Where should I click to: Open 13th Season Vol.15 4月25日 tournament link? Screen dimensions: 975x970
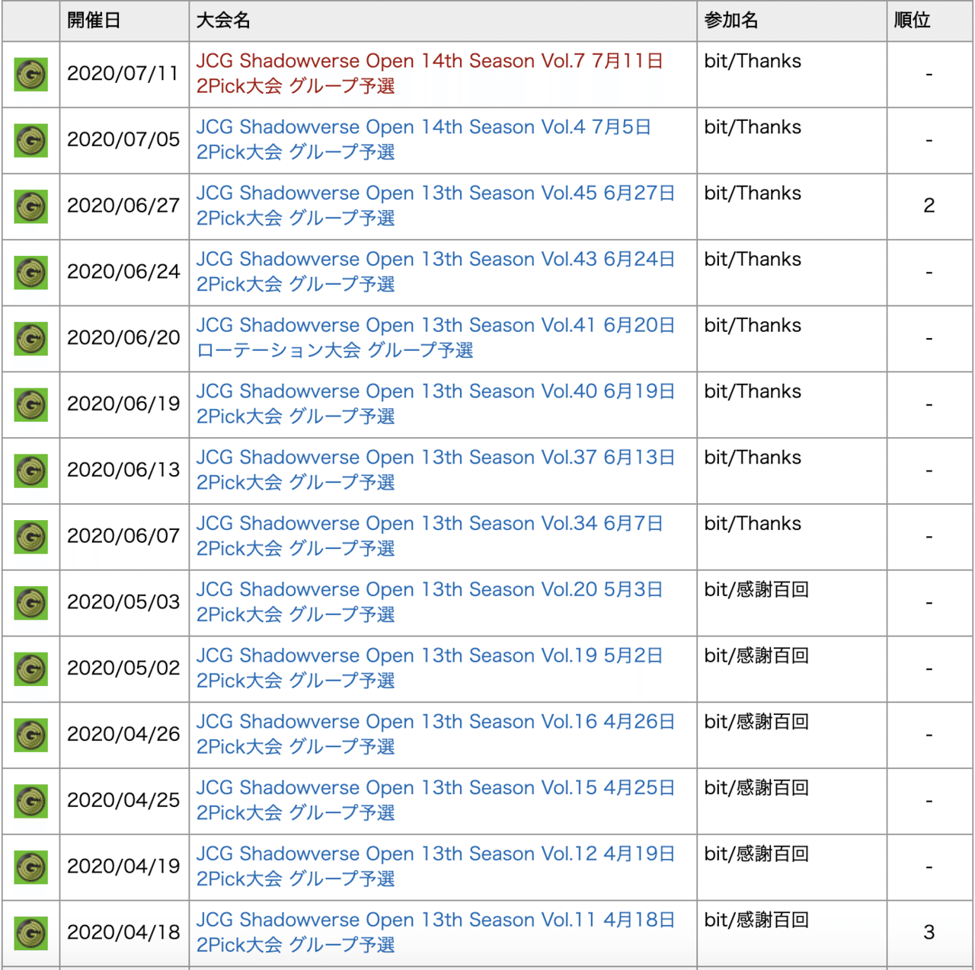pyautogui.click(x=436, y=800)
